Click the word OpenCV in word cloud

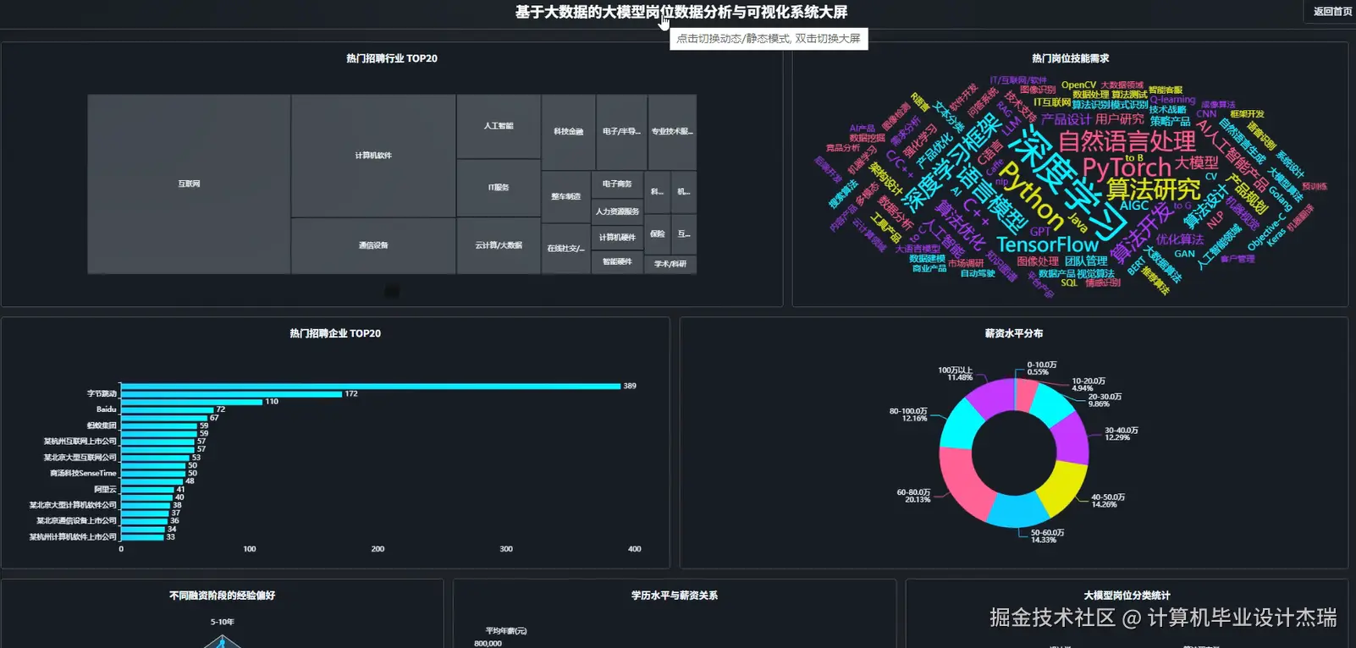(x=1078, y=85)
